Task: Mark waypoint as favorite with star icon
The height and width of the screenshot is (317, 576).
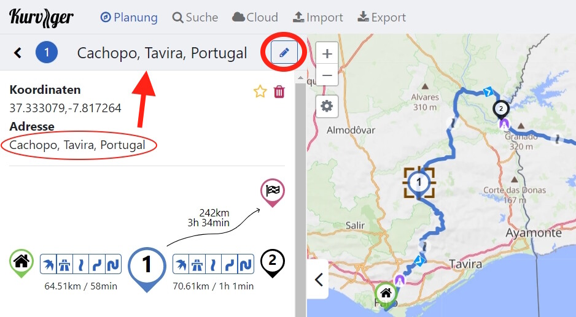Action: coord(260,92)
